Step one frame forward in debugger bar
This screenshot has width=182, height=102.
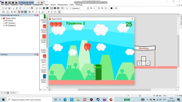pos(13,3)
